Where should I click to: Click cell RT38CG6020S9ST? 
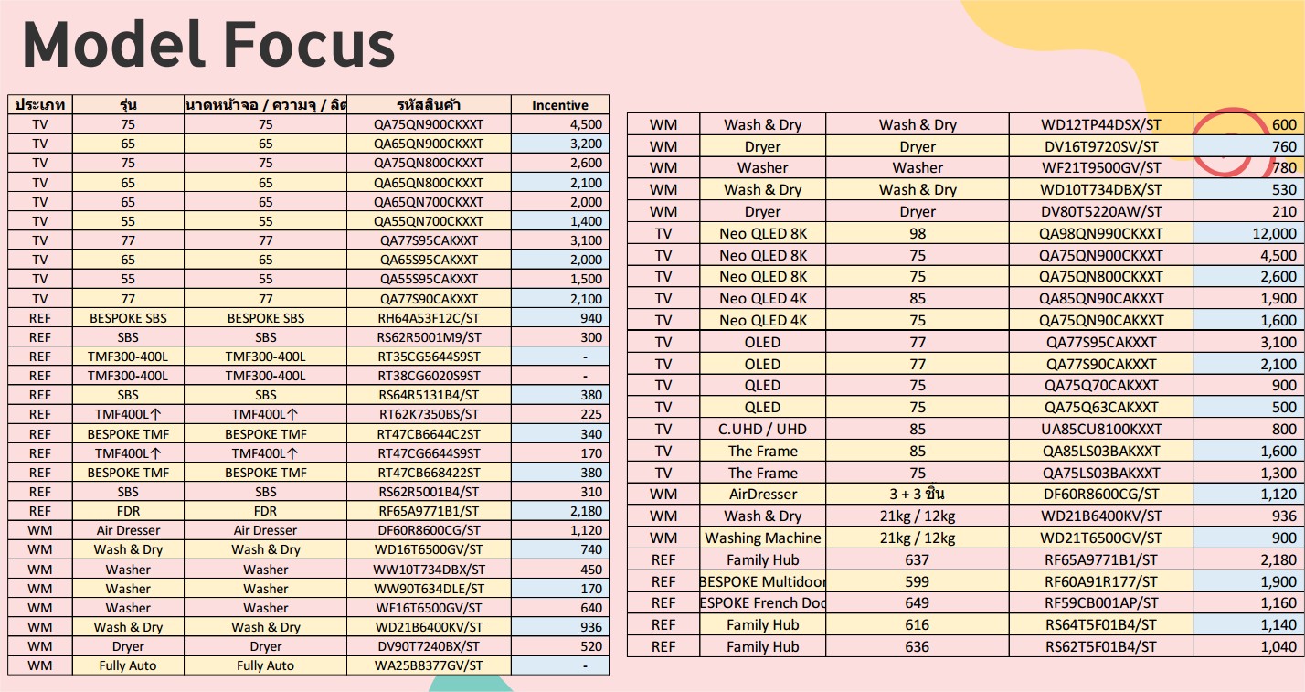click(428, 376)
